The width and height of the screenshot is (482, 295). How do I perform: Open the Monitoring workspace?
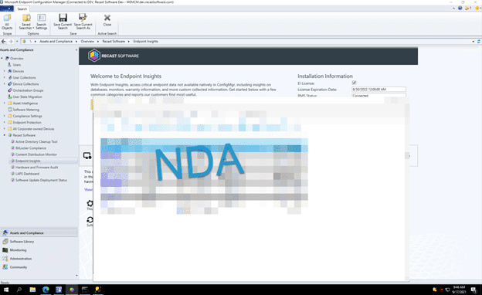coord(18,250)
